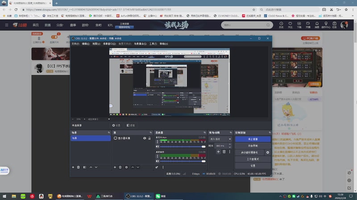The image size is (357, 200).
Task: Open source properties gear in Sources panel
Action: coord(126,168)
